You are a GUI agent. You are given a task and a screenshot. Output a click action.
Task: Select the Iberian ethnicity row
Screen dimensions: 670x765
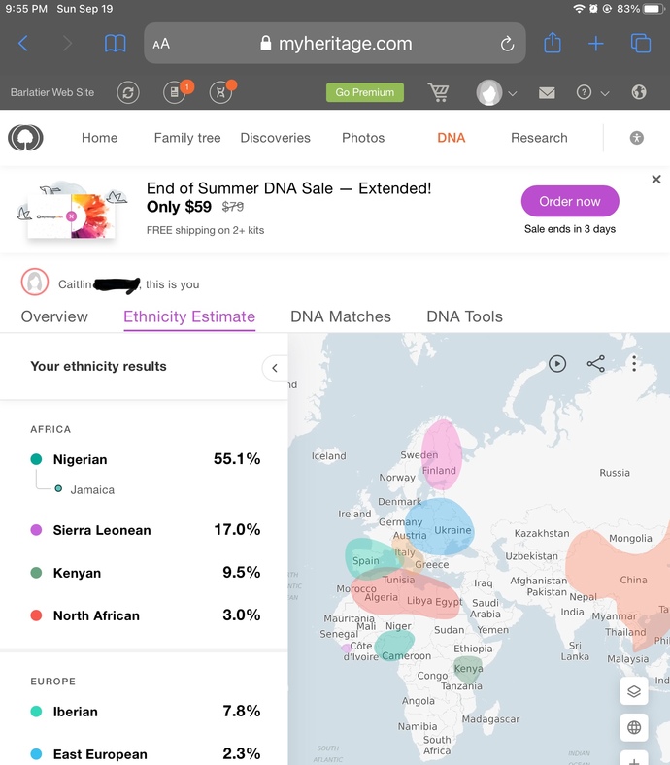tap(145, 712)
